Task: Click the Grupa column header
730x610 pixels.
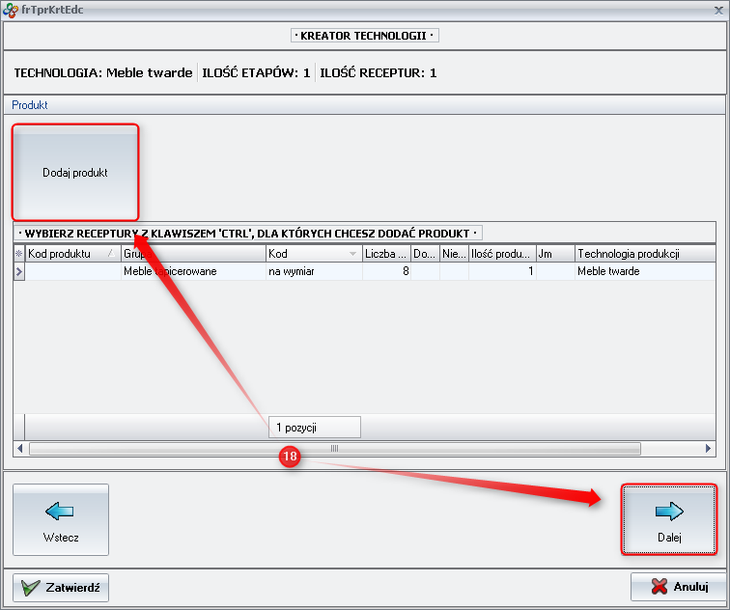Action: tap(193, 254)
